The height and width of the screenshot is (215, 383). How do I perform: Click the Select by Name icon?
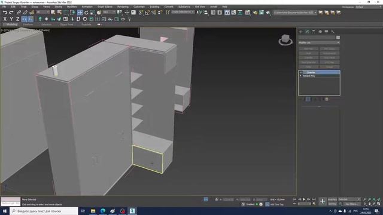(59, 13)
